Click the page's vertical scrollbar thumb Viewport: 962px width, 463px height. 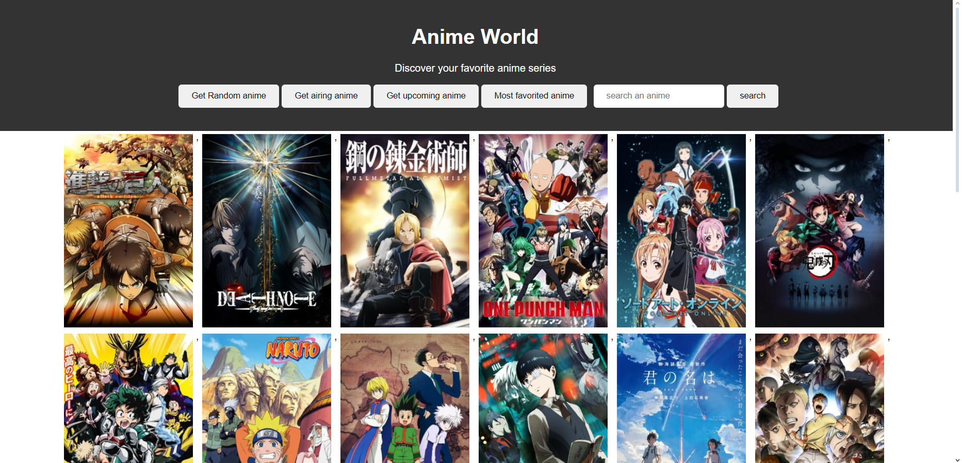coord(957,100)
